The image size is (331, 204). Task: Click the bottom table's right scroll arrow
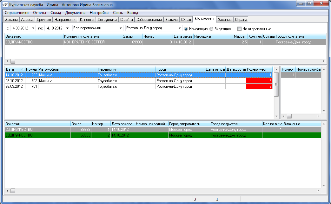318,191
